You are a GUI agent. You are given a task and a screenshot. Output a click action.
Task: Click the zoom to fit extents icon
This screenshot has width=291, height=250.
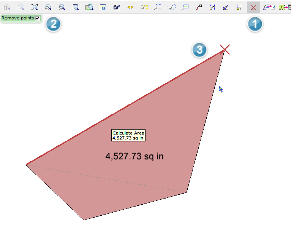(x=35, y=8)
